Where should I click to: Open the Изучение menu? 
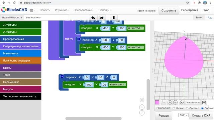pos(62,10)
